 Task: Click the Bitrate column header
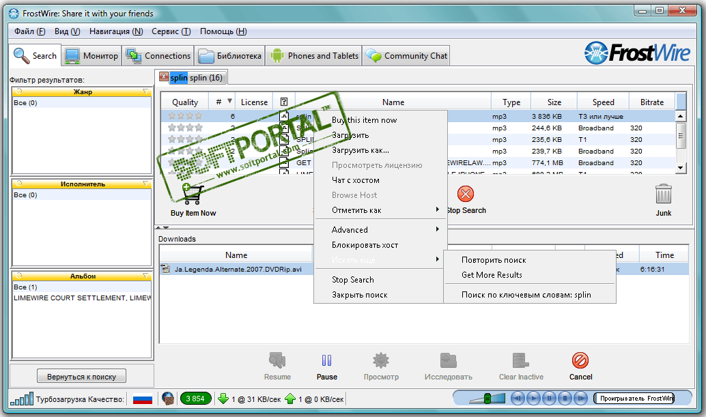pyautogui.click(x=652, y=102)
